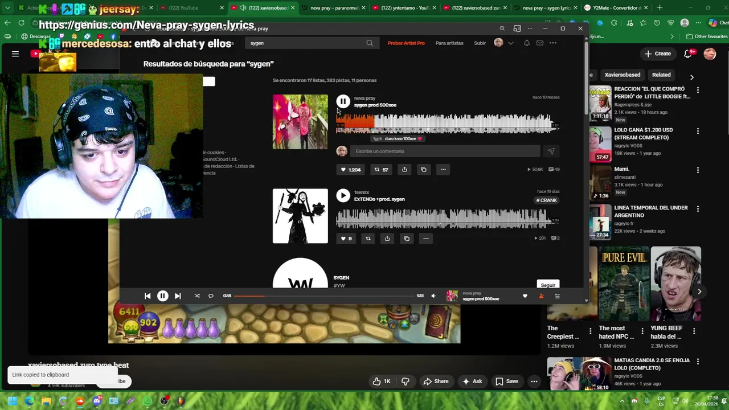Pause the 'sygen prod 500xoe' track

click(x=343, y=101)
